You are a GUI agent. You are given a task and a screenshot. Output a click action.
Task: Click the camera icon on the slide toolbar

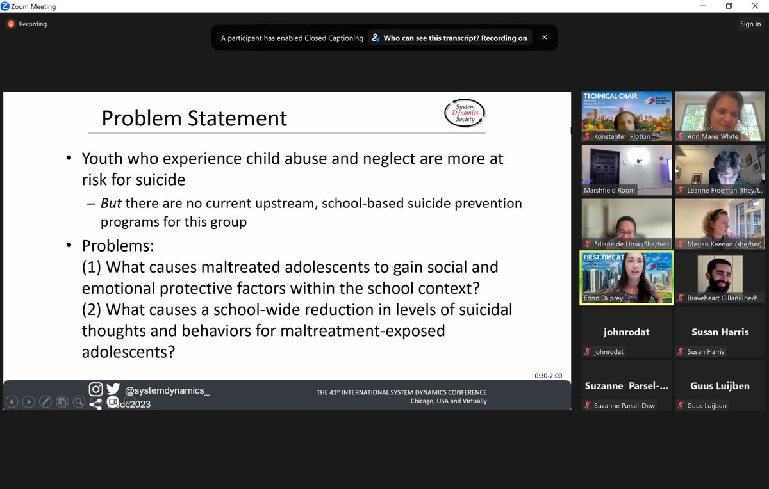pyautogui.click(x=113, y=402)
